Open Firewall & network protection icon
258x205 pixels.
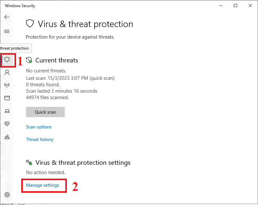click(x=7, y=85)
